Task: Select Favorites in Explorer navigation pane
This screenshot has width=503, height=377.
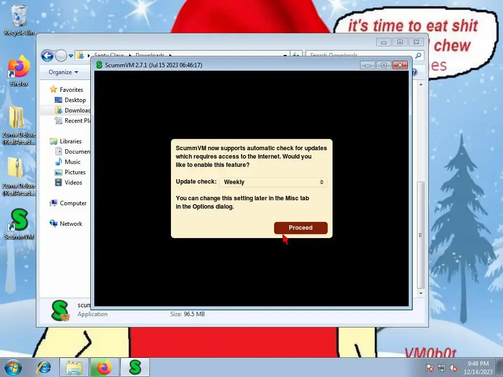Action: click(x=66, y=89)
